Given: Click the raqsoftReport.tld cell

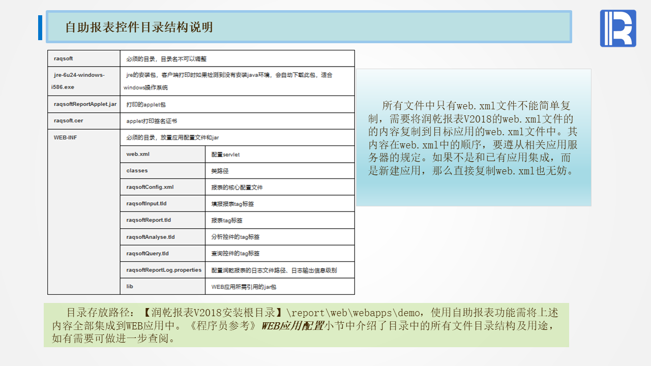Looking at the screenshot, I should (x=163, y=220).
